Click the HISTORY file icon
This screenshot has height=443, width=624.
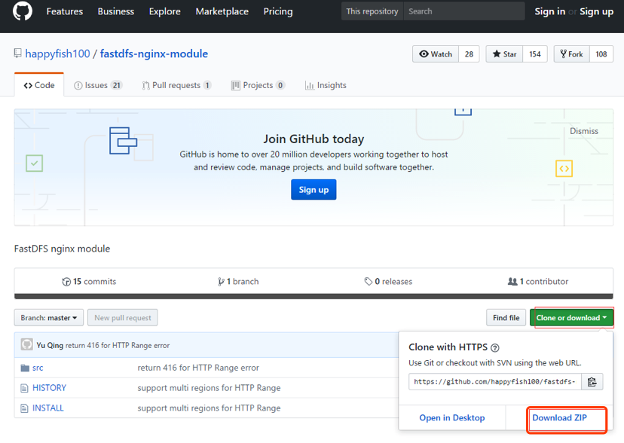(x=24, y=388)
